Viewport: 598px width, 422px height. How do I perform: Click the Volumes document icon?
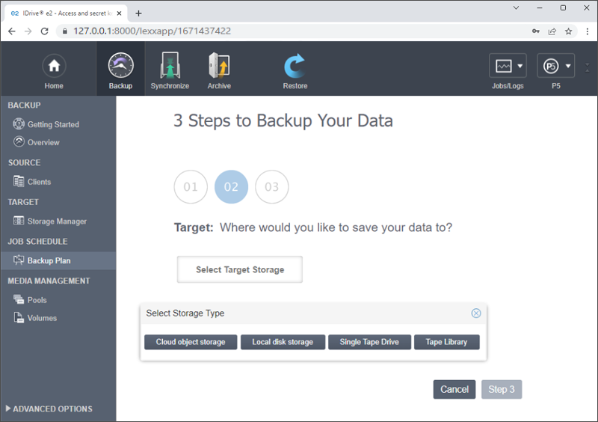click(19, 317)
